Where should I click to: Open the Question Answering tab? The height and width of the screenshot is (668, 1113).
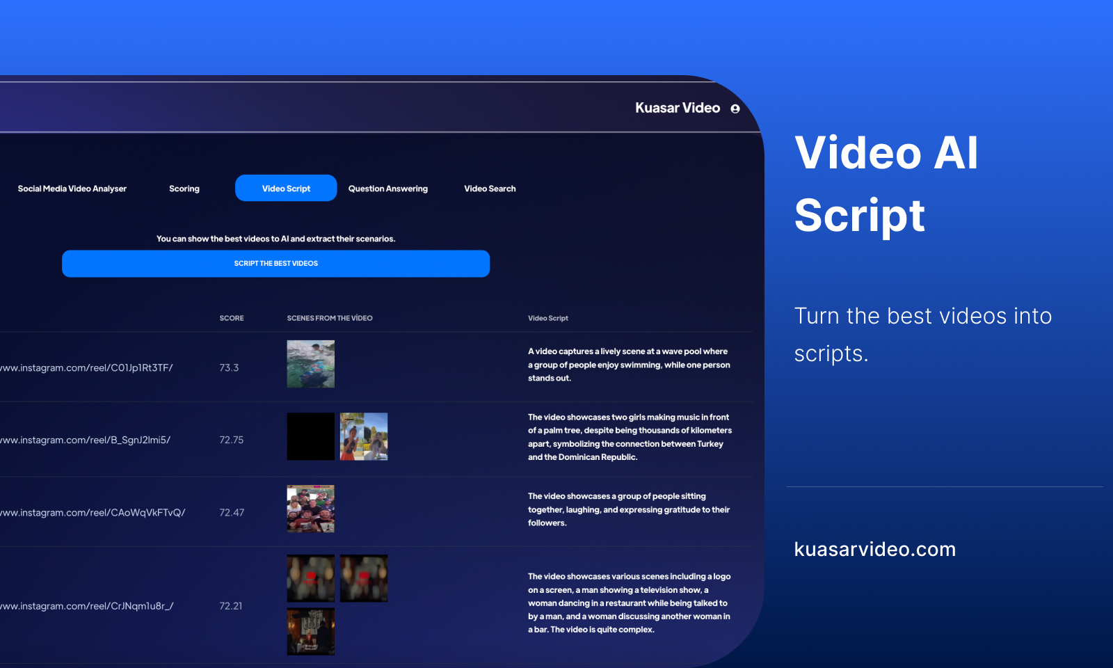tap(388, 189)
